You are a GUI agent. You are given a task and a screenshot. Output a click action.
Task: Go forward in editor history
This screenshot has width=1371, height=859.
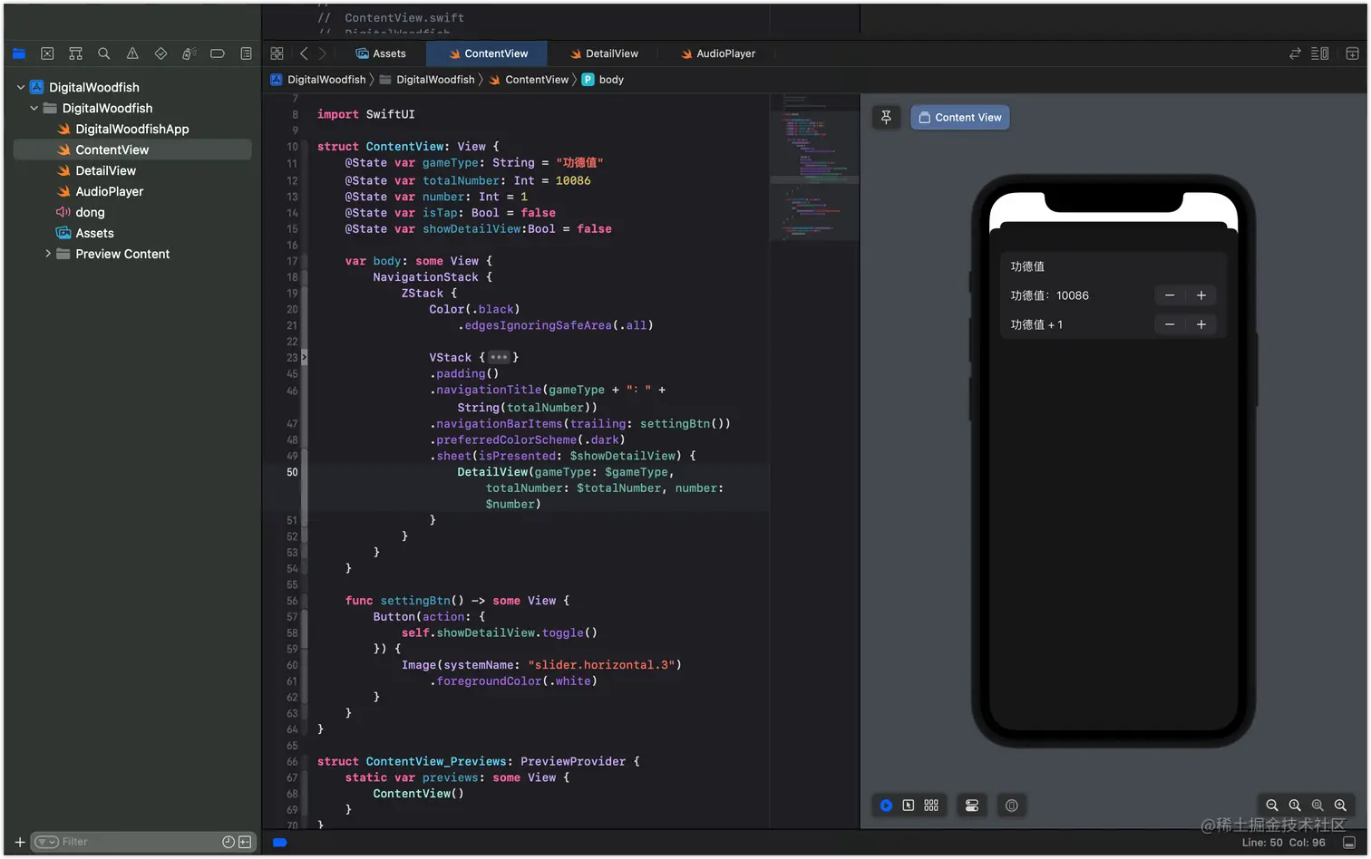tap(323, 53)
